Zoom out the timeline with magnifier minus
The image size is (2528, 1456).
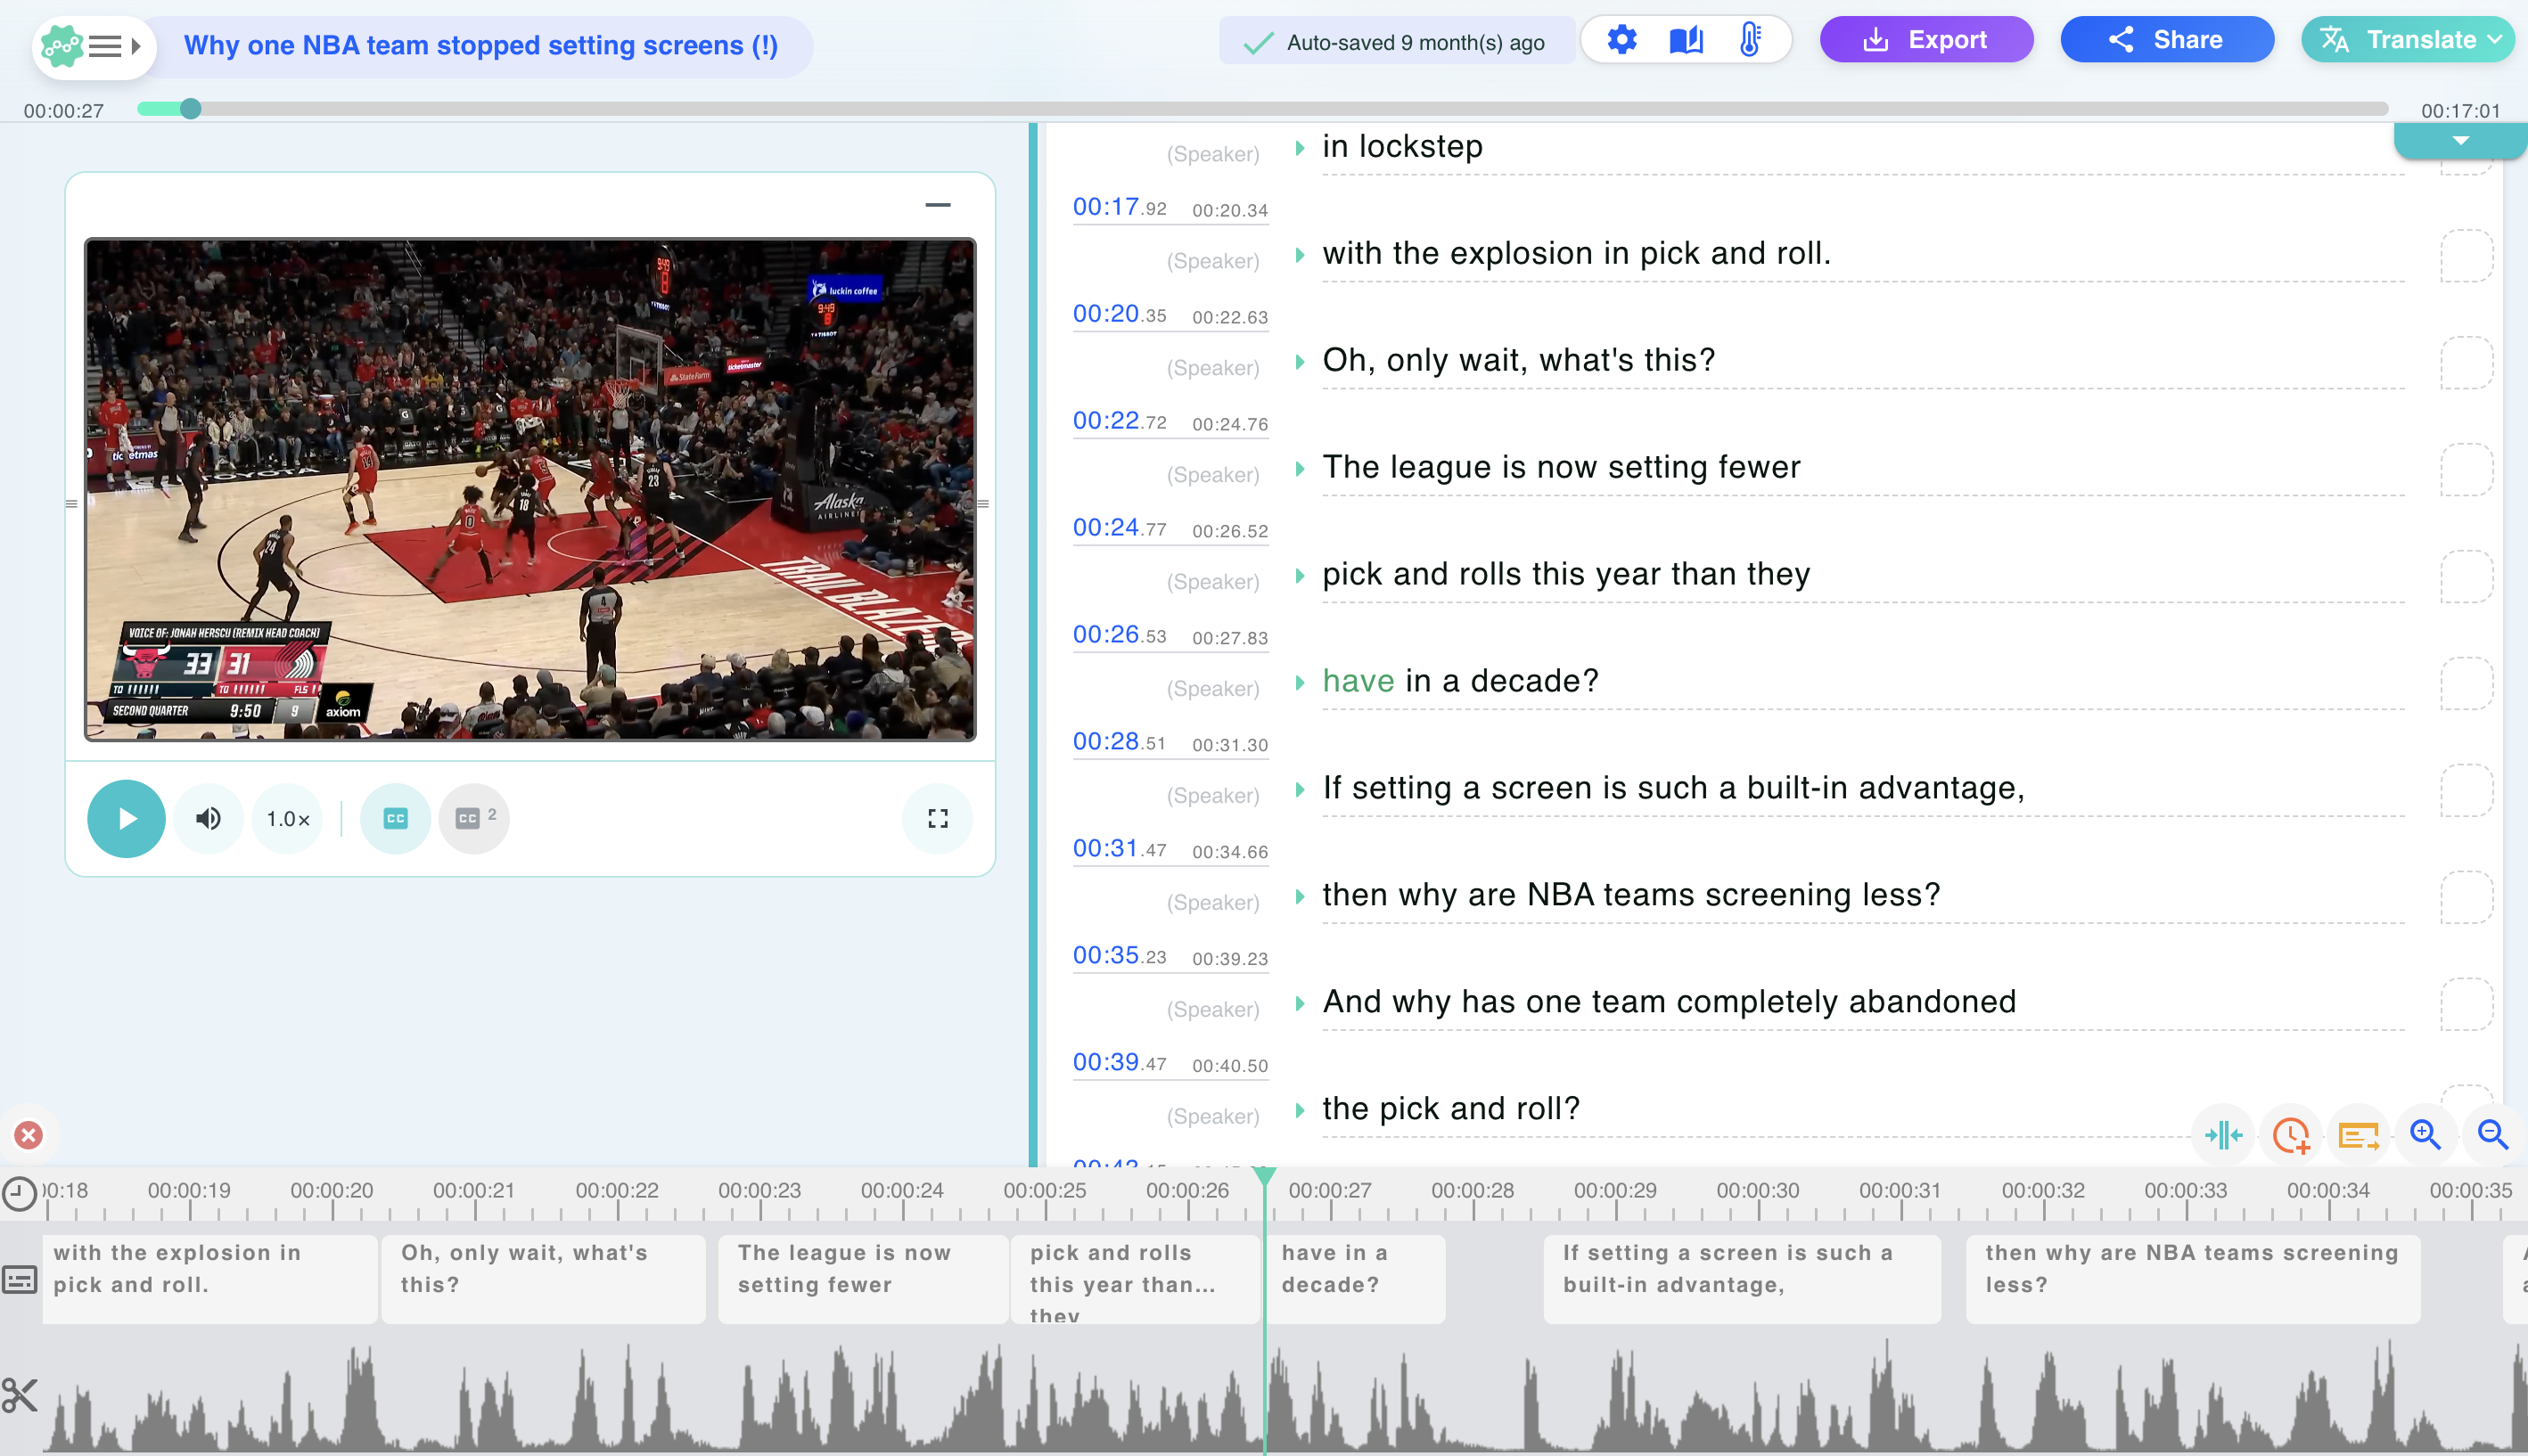click(x=2492, y=1135)
